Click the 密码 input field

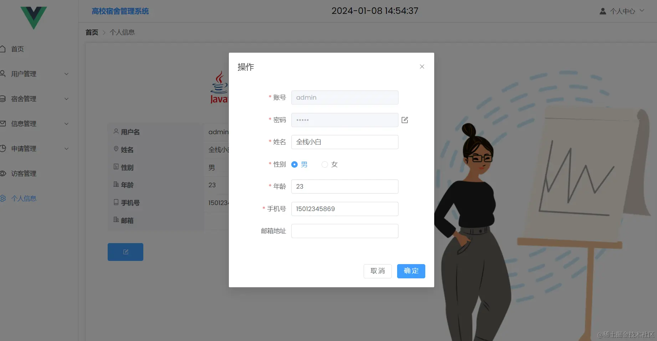345,120
